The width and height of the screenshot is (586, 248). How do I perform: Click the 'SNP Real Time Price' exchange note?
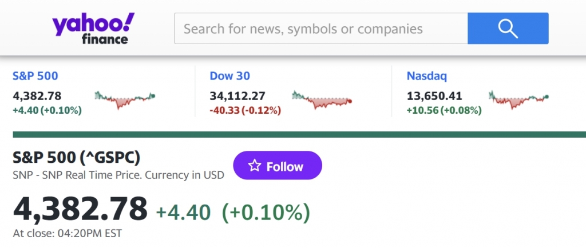[118, 175]
